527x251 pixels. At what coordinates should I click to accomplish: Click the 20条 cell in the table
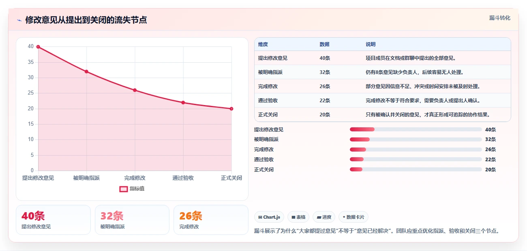325,115
